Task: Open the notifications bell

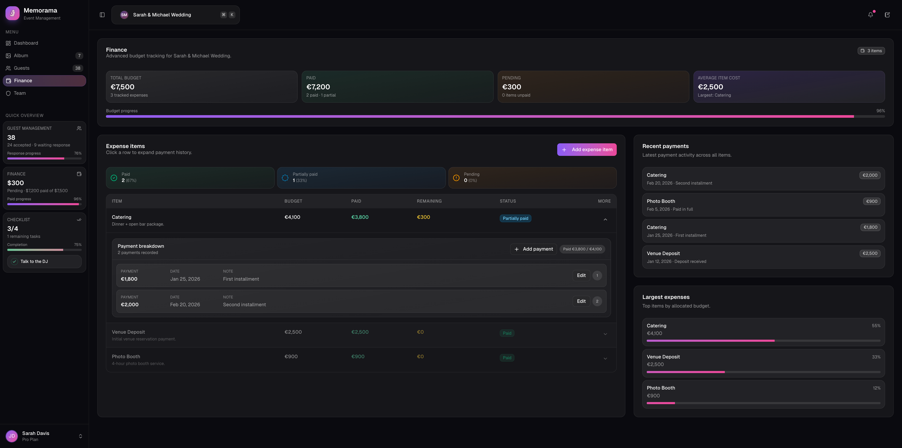Action: [x=870, y=15]
